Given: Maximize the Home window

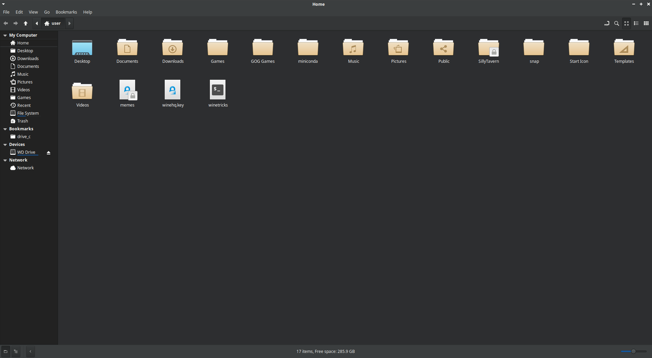Looking at the screenshot, I should (x=641, y=4).
